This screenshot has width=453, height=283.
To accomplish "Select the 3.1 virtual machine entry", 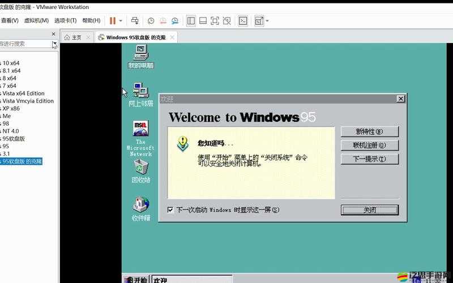I will pos(5,153).
